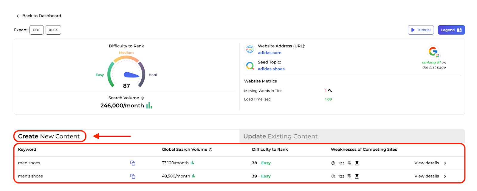This screenshot has width=477, height=191.
Task: Click bar chart icon beside 49,500/month
Action: pyautogui.click(x=193, y=176)
